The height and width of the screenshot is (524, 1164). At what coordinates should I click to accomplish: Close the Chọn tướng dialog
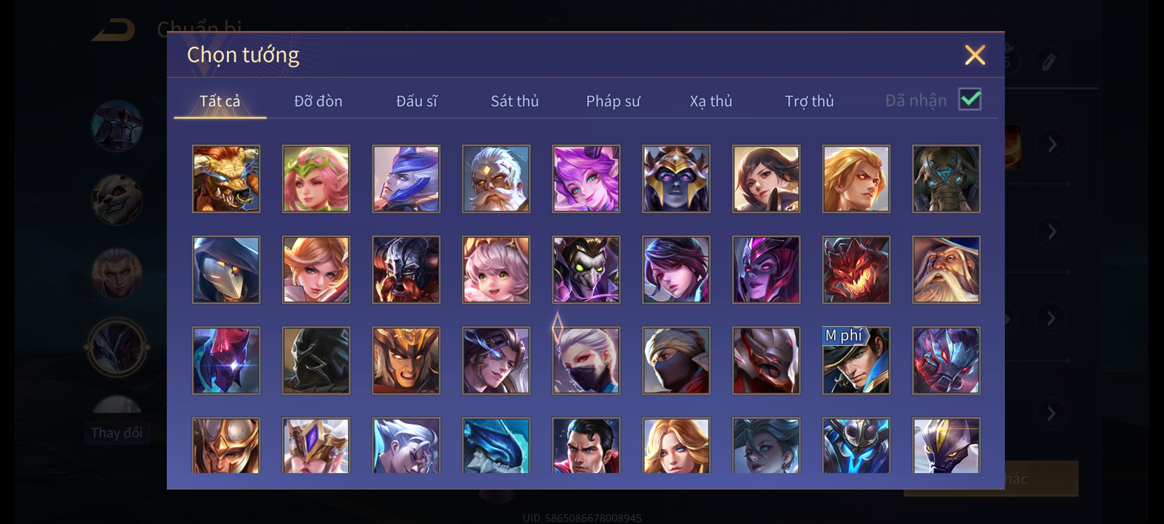click(x=975, y=55)
